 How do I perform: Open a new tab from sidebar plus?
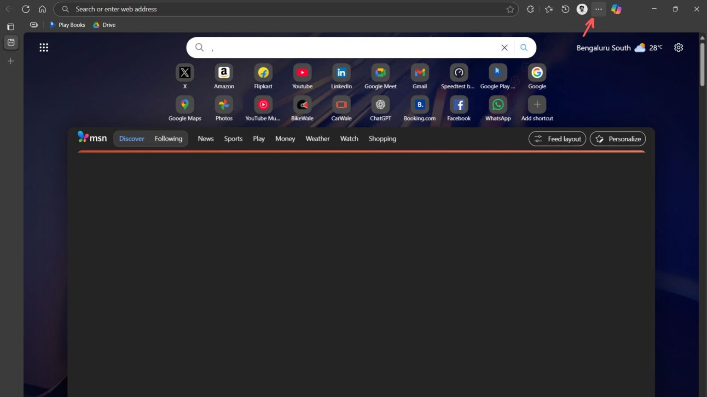click(x=11, y=61)
